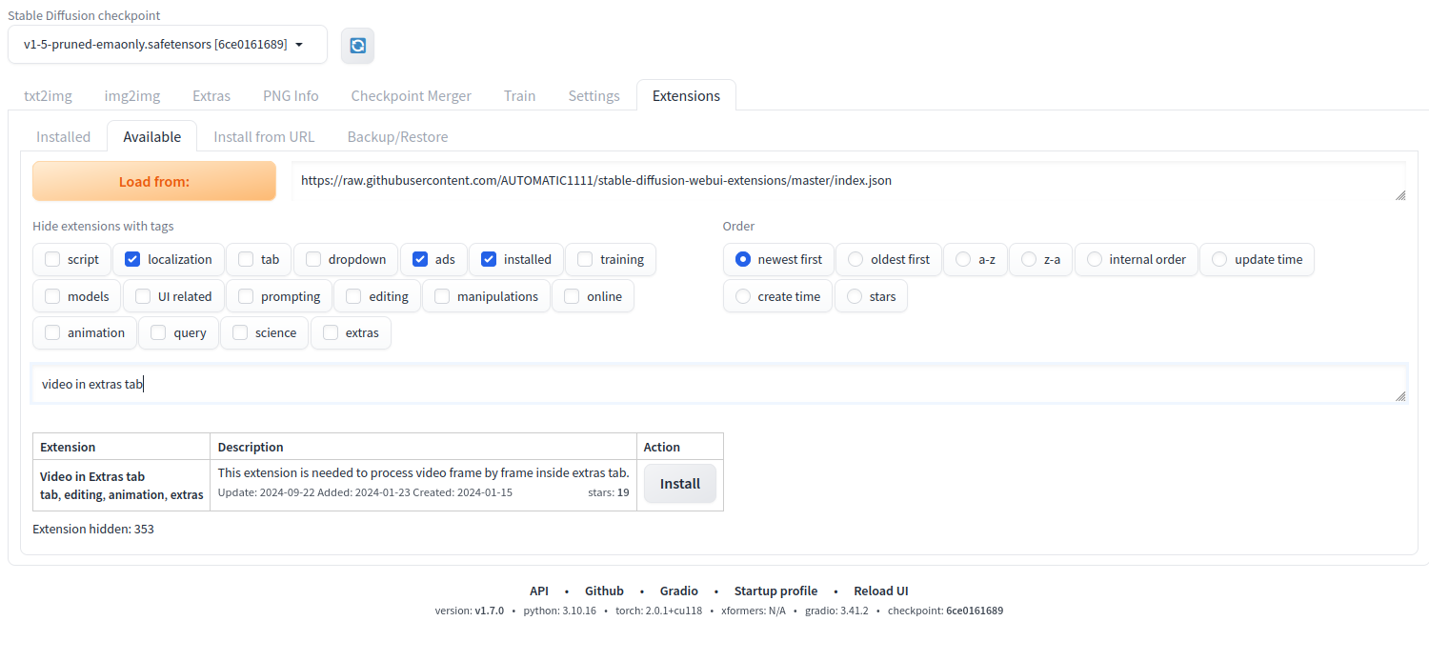Install the Video in Extras tab extension

coord(679,484)
